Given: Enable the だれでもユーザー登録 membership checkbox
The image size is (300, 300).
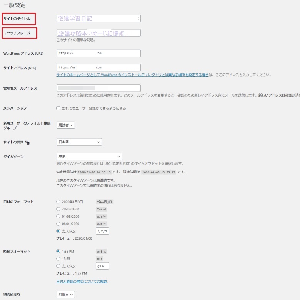Looking at the screenshot, I should click(x=58, y=108).
